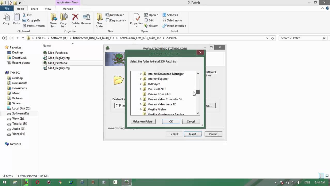Click the Paste icon in ribbon

(17, 19)
